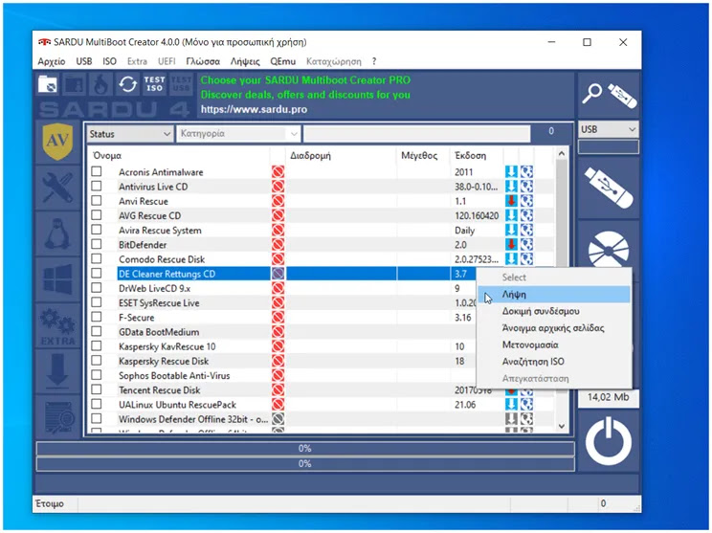Click the Όνομα column header
Screen dimensions: 712x533
click(179, 155)
